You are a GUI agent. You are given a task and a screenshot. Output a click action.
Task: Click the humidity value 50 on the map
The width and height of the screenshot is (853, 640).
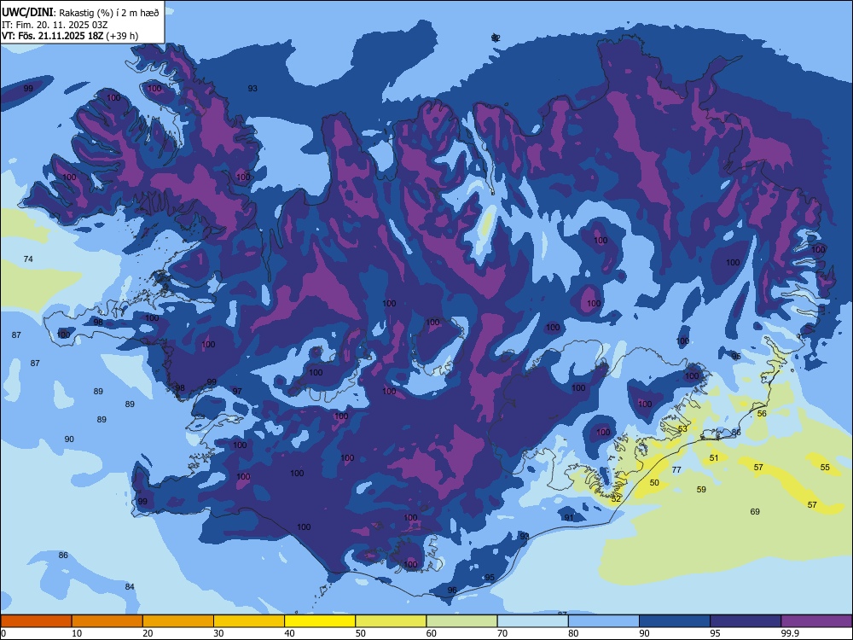point(654,483)
